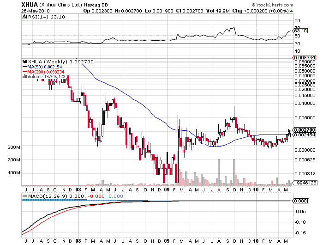This screenshot has width=323, height=245.
Task: Select the XHUA ticker symbol title
Action: point(30,5)
